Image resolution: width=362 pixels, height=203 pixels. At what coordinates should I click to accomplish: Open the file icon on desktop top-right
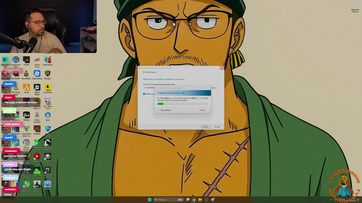pyautogui.click(x=355, y=7)
